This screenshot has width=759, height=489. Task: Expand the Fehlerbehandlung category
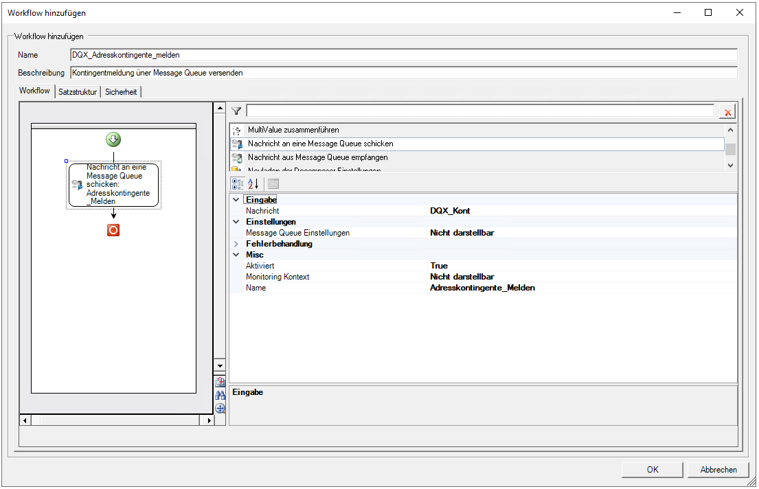coord(236,244)
